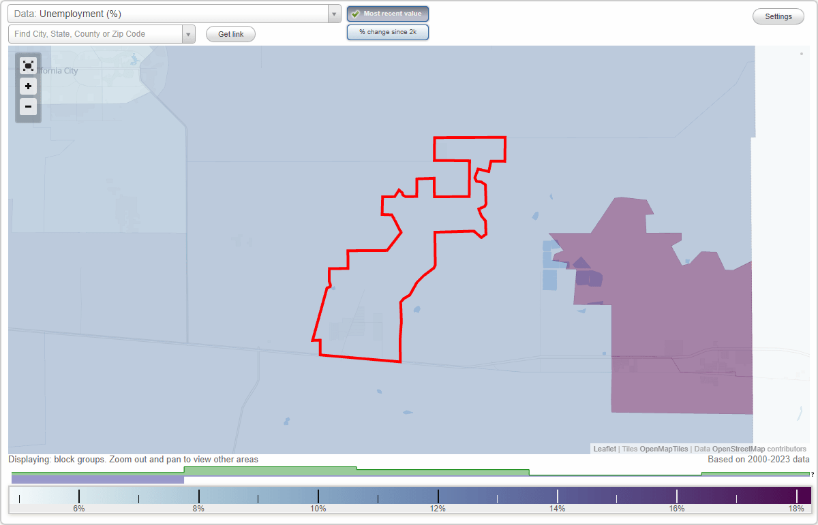818x525 pixels.
Task: Zoom out using the minus icon
Action: [28, 106]
